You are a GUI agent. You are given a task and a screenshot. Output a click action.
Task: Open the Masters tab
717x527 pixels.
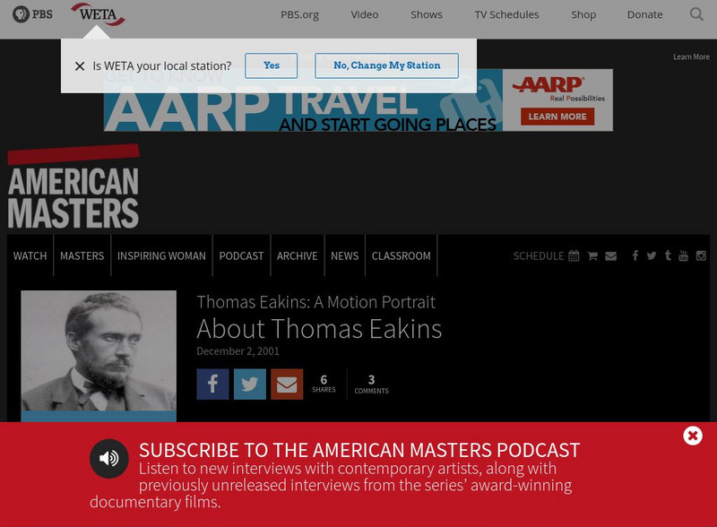pyautogui.click(x=82, y=255)
